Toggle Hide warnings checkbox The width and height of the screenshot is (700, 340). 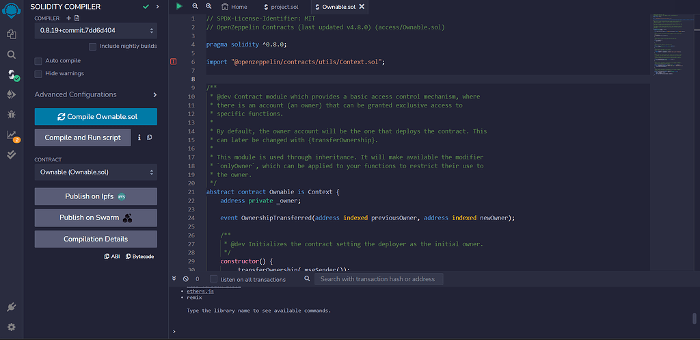[38, 74]
